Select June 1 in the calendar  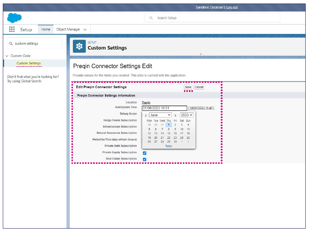point(169,125)
